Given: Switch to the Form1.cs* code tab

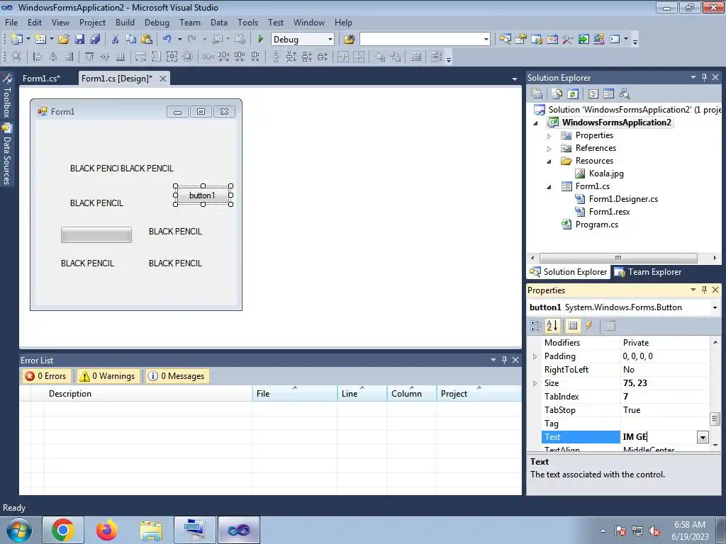Looking at the screenshot, I should coord(42,78).
